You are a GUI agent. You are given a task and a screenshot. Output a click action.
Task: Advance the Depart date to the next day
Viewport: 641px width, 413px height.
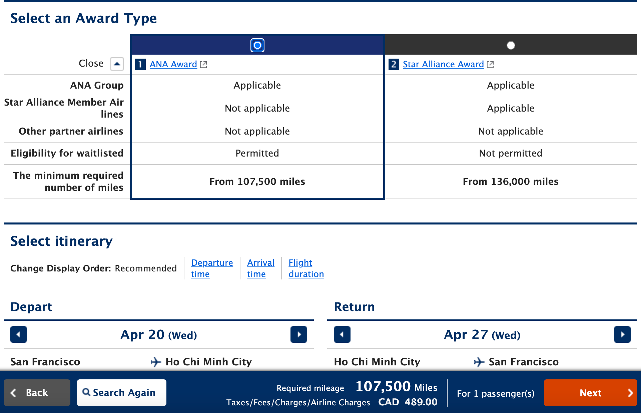click(x=298, y=335)
